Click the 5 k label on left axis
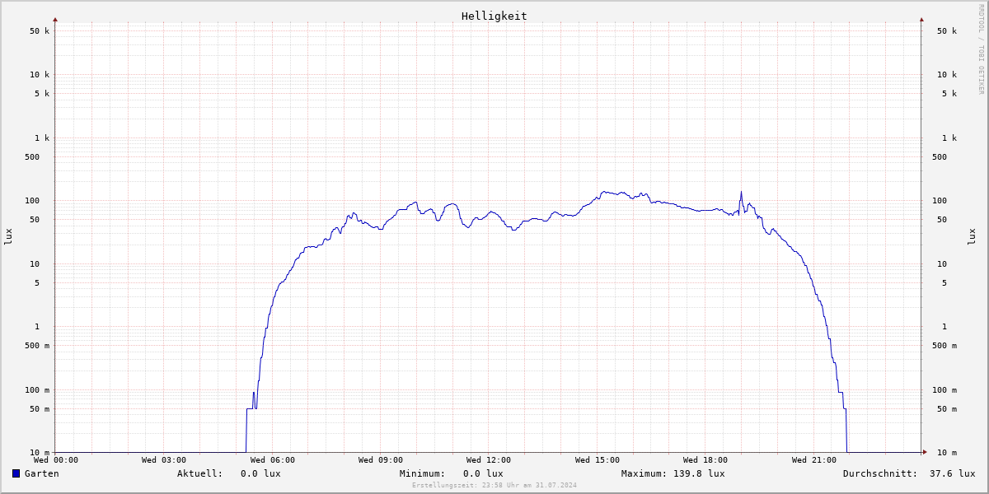This screenshot has width=989, height=494. coord(42,94)
